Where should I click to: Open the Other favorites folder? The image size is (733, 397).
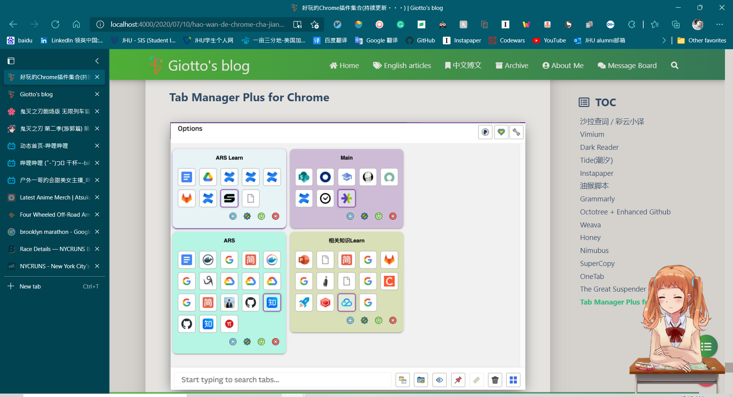(702, 41)
